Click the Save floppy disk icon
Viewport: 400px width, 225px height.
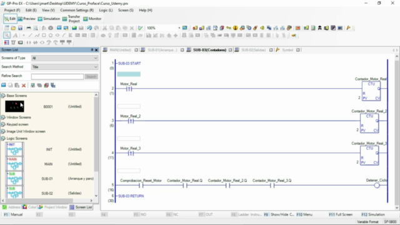[x=20, y=27]
